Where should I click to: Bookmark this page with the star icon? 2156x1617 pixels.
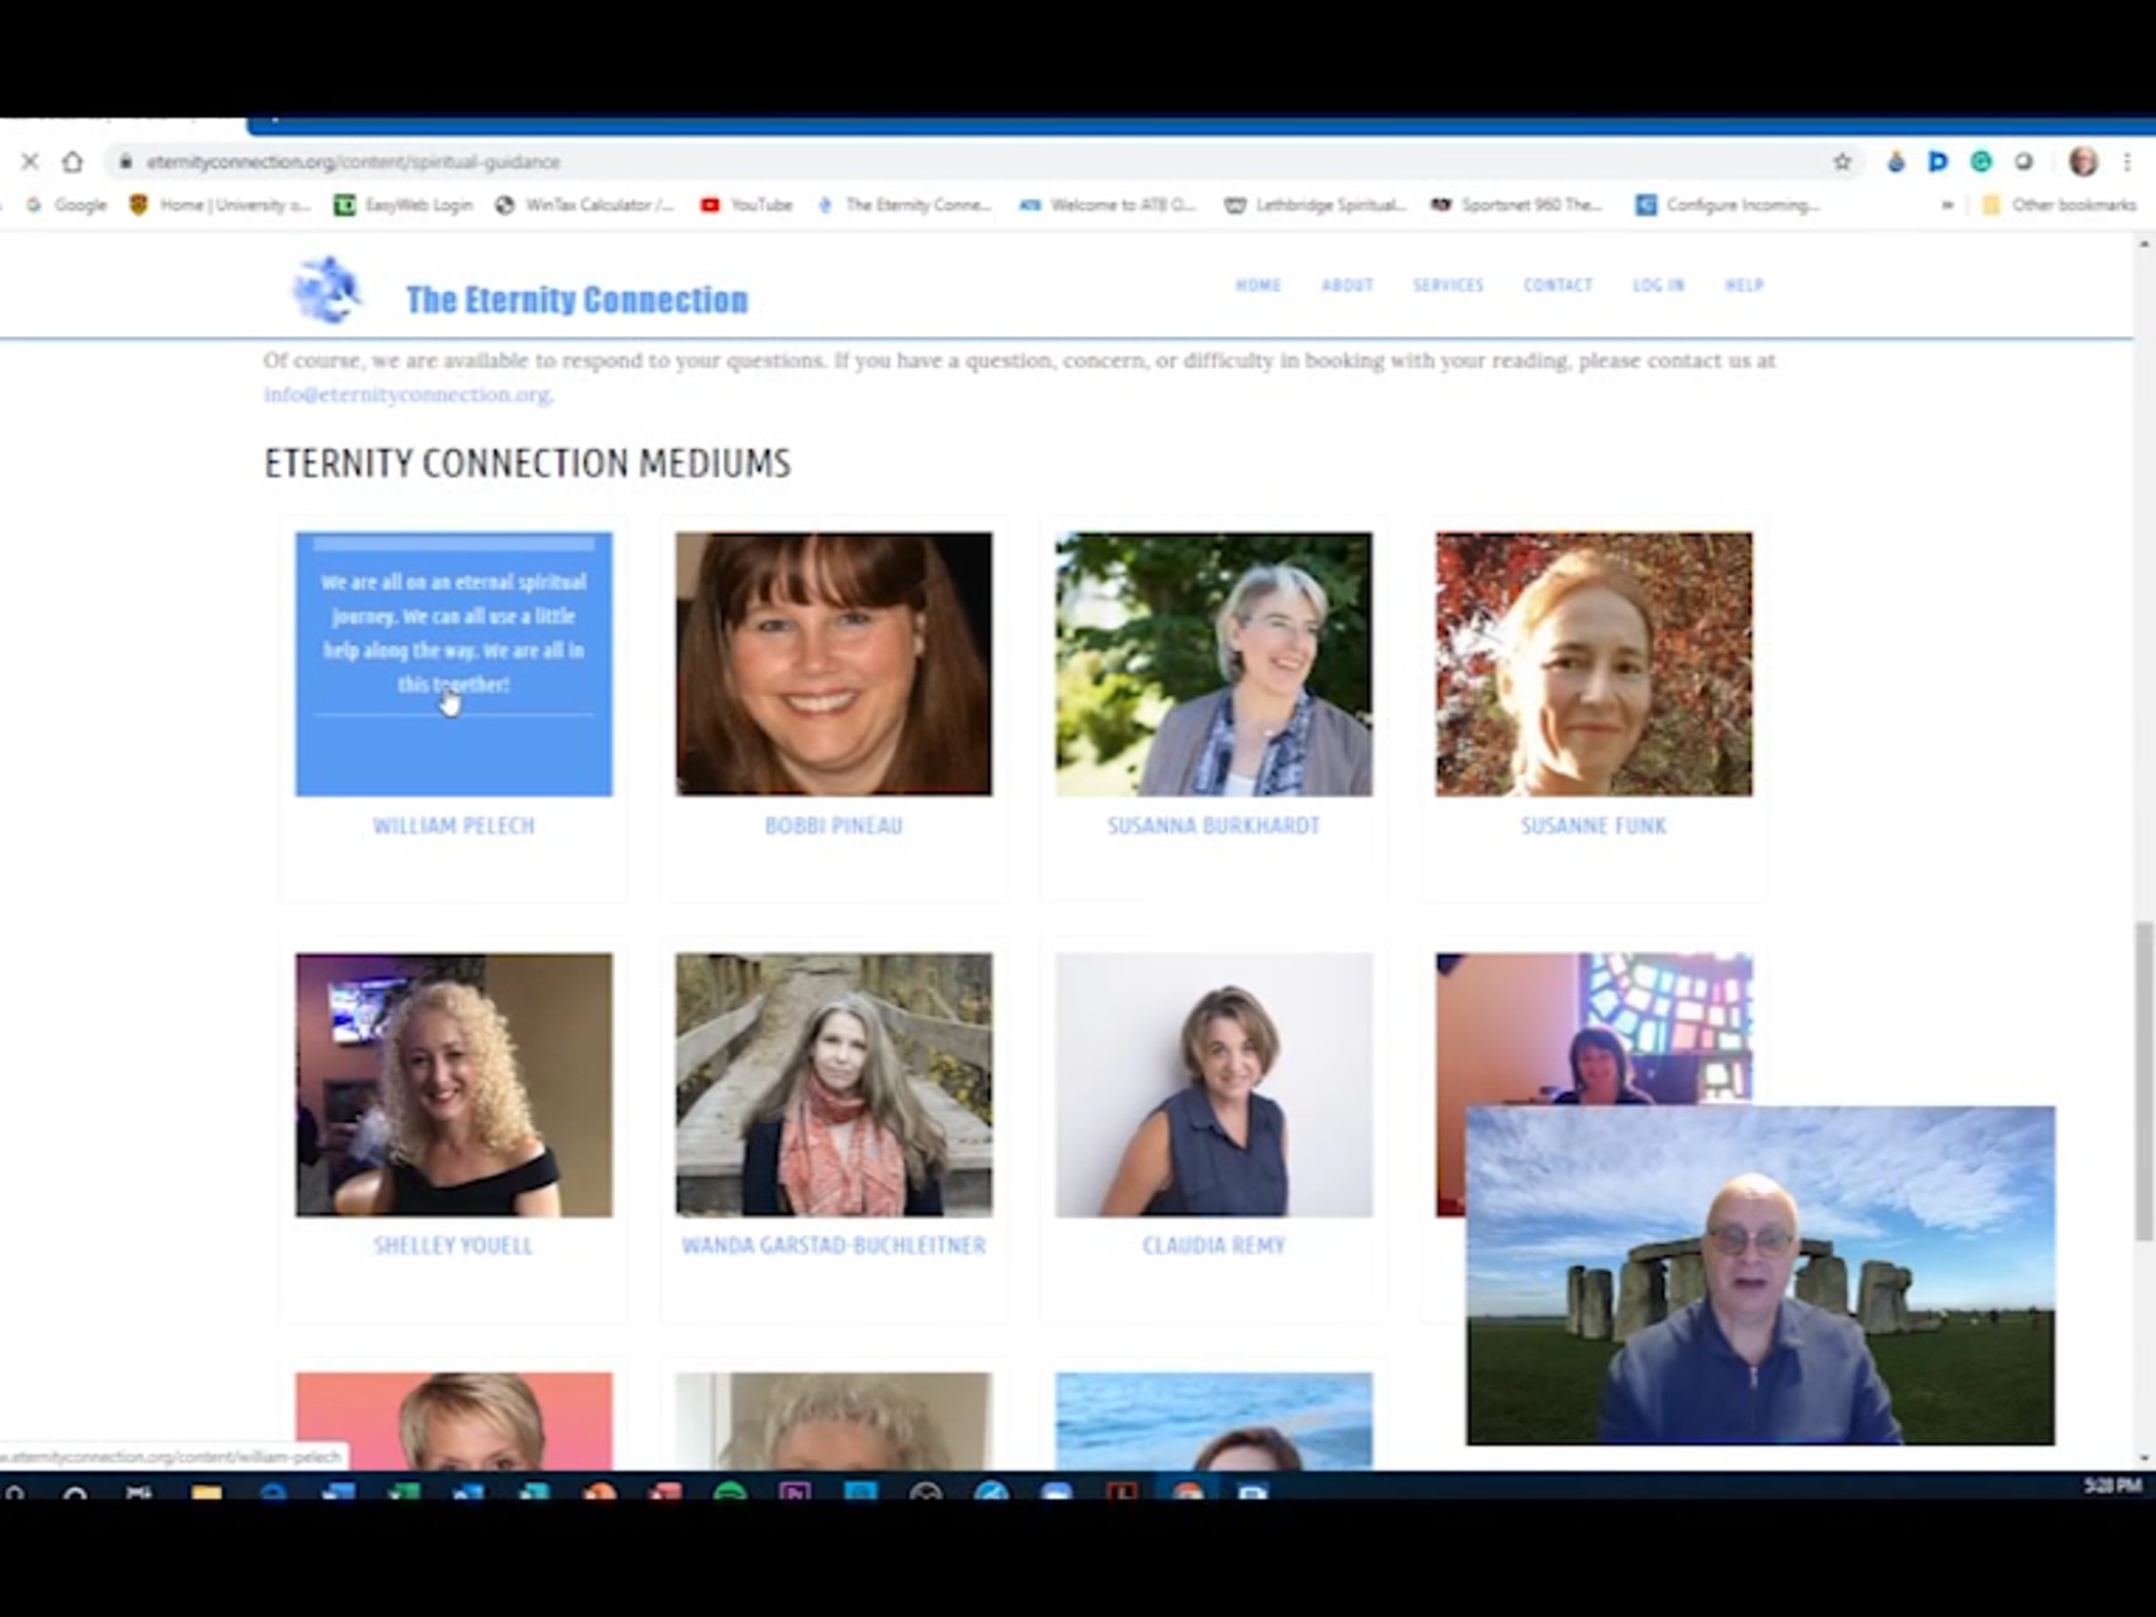1842,162
